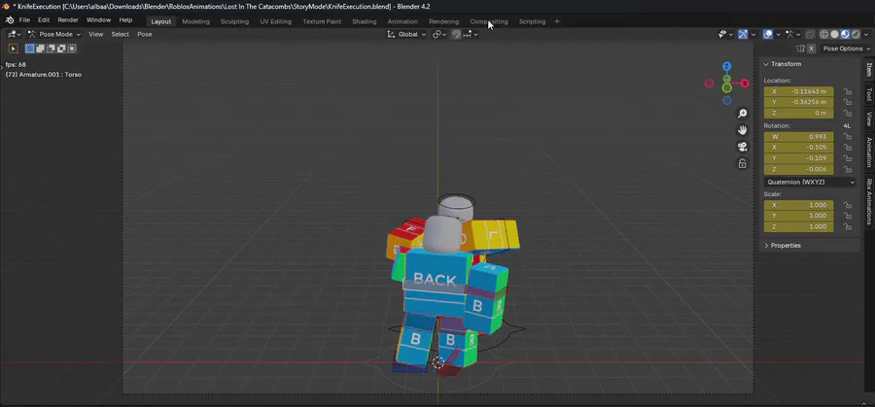Click the green Y axis gizmo circle
875x407 pixels.
coord(726,87)
